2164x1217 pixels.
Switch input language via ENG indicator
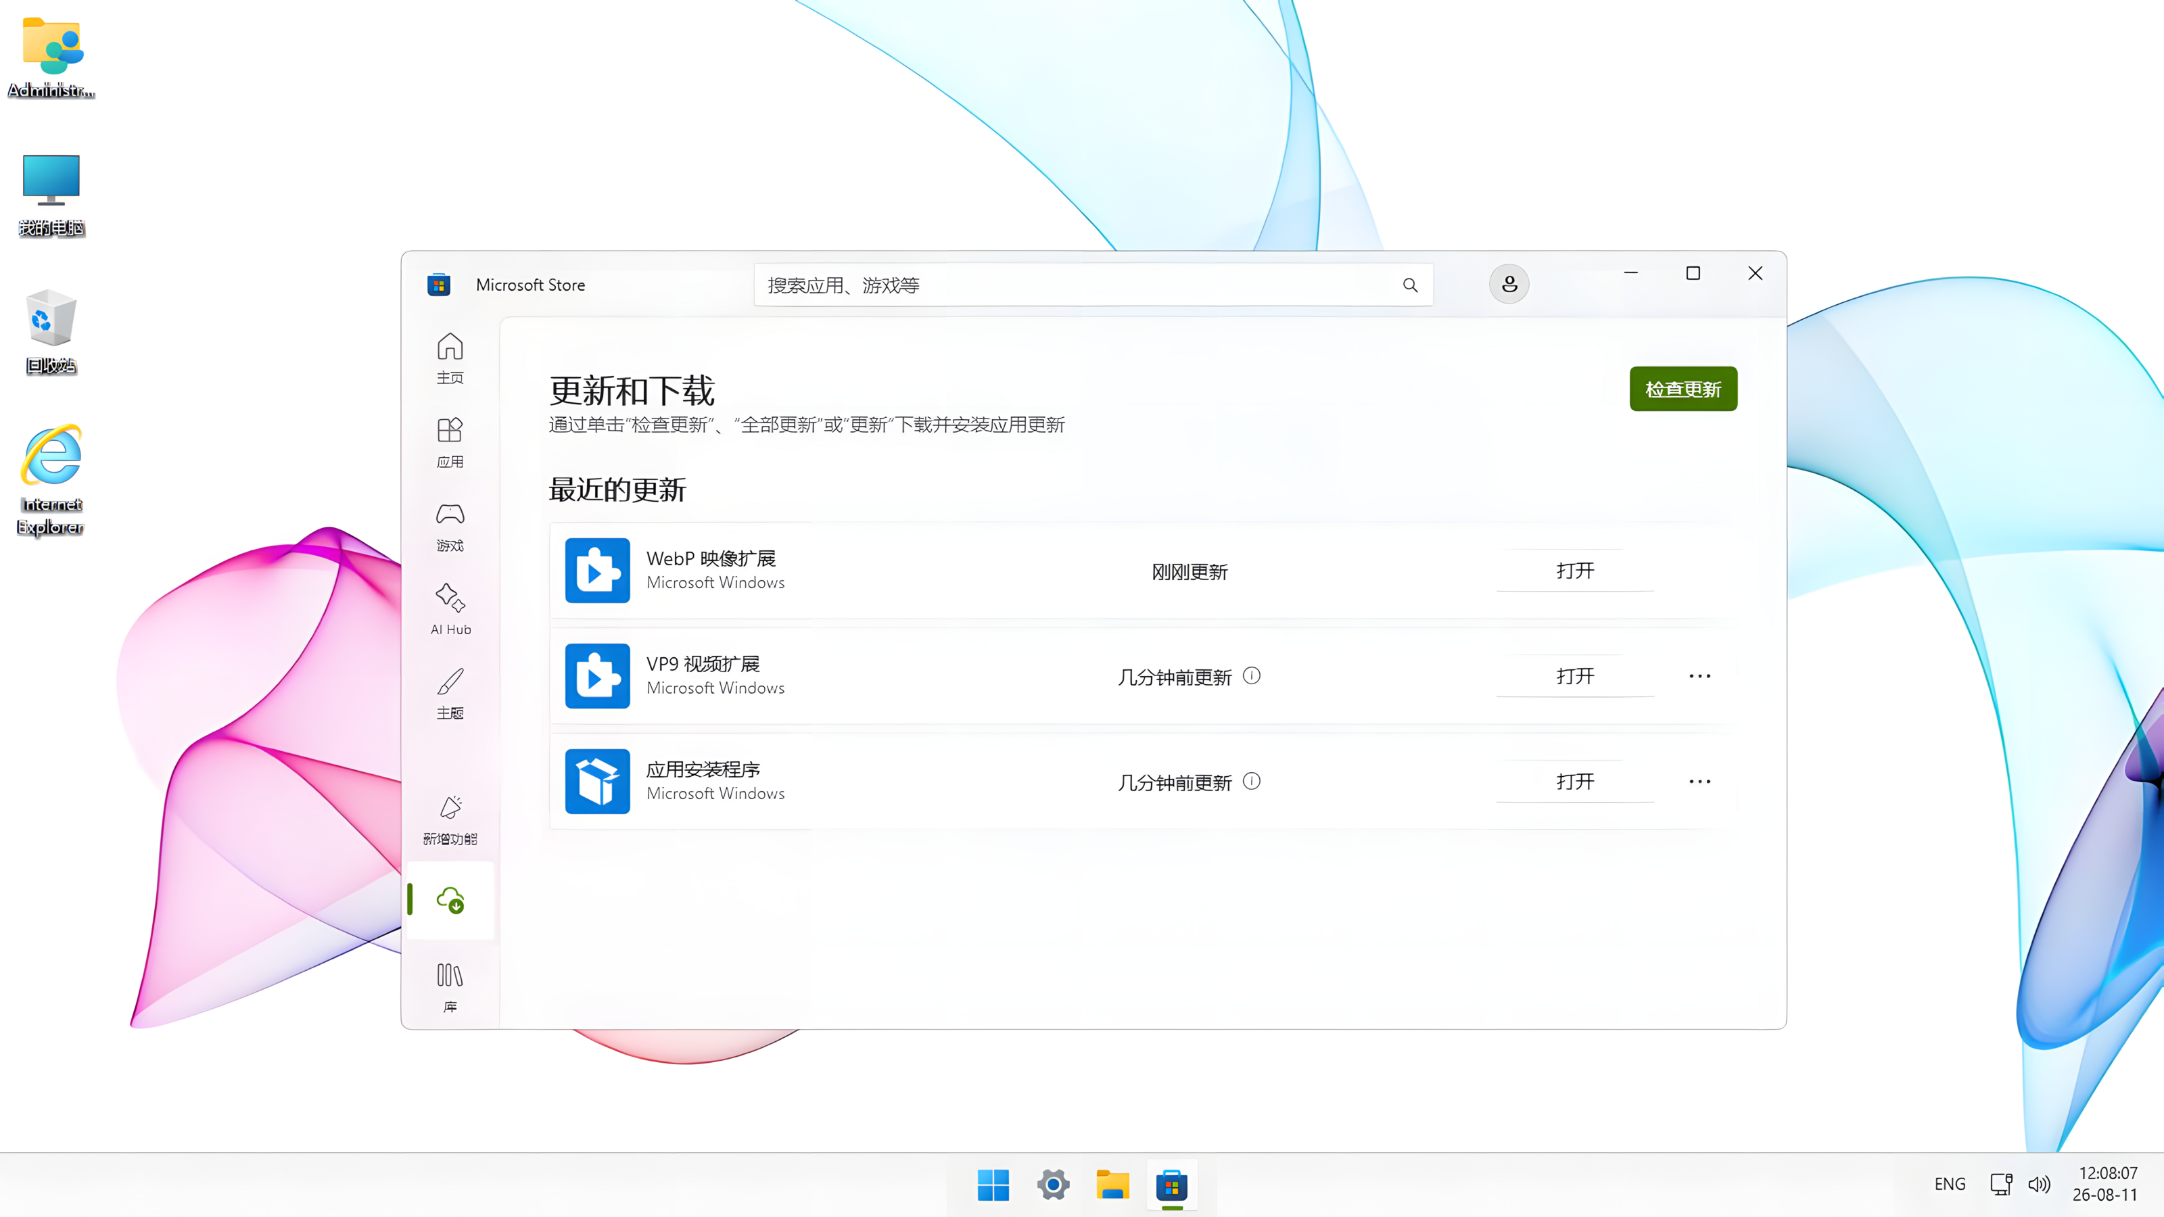[x=1950, y=1185]
